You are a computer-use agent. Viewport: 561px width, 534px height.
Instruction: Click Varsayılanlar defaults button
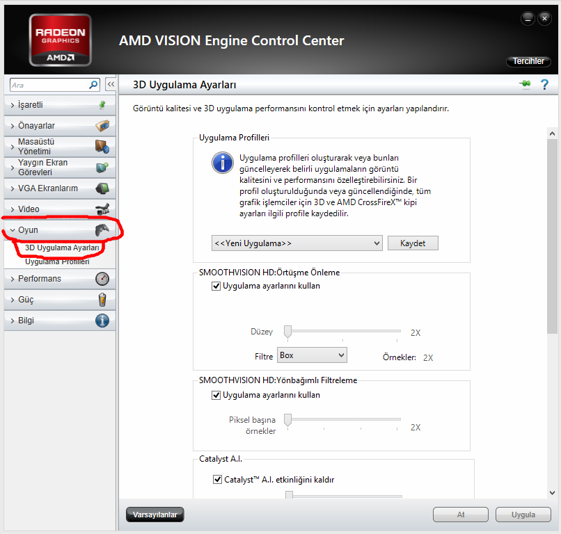(x=155, y=515)
